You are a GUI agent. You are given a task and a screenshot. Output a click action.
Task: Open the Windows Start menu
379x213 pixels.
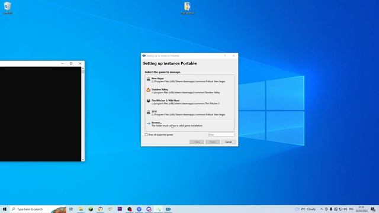pyautogui.click(x=5, y=209)
